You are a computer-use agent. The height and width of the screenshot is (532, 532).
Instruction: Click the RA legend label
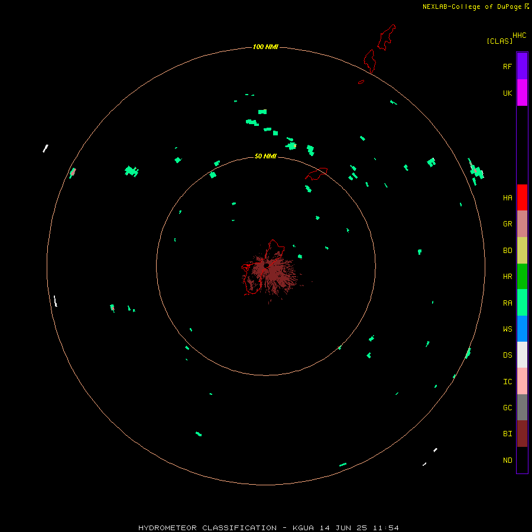tap(507, 303)
